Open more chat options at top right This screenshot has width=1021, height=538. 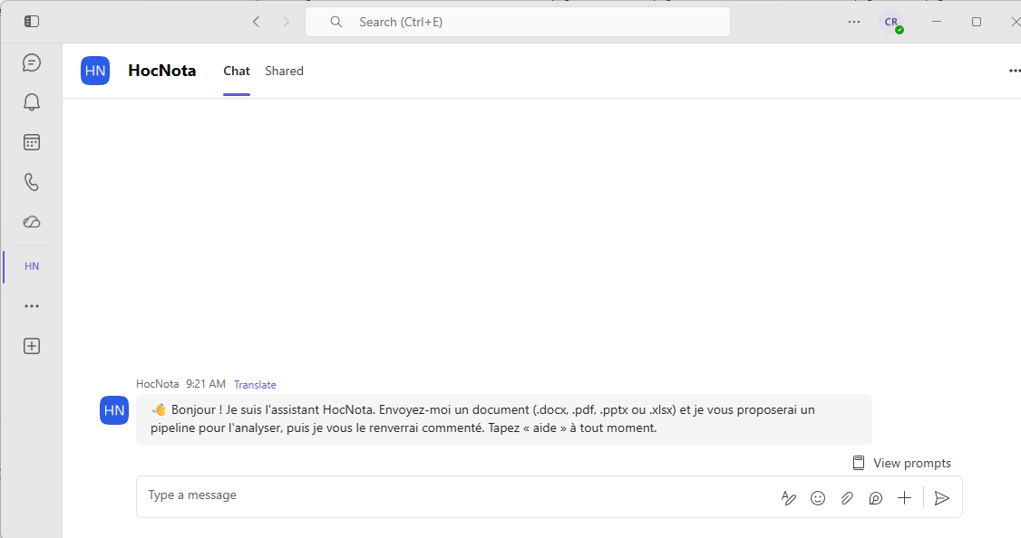(x=1014, y=71)
